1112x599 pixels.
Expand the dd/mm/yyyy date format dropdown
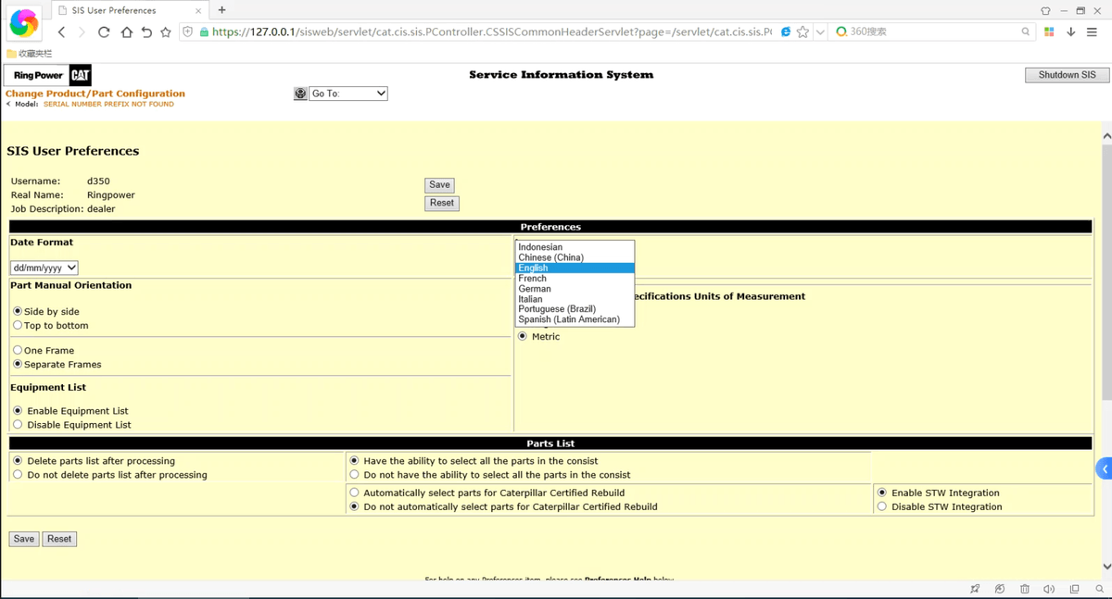[x=44, y=268]
